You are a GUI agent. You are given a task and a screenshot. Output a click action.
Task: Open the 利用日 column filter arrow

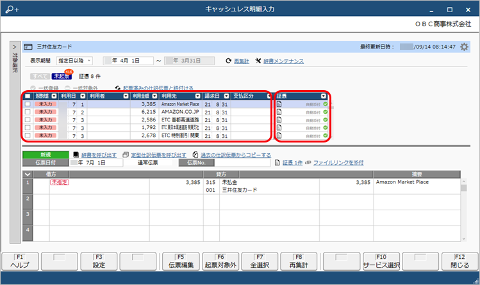point(83,96)
